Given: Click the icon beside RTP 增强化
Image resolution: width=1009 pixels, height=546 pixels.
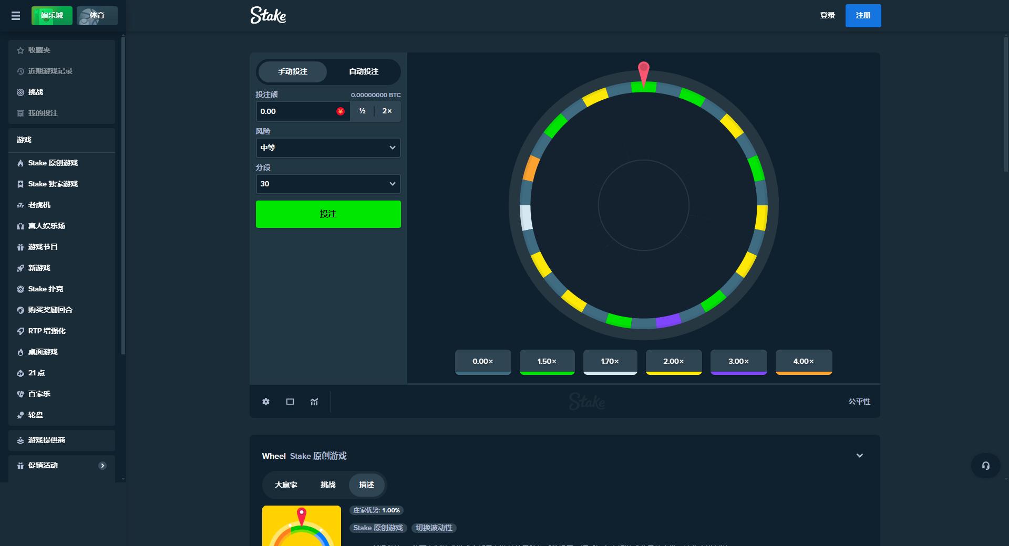Looking at the screenshot, I should coord(20,331).
